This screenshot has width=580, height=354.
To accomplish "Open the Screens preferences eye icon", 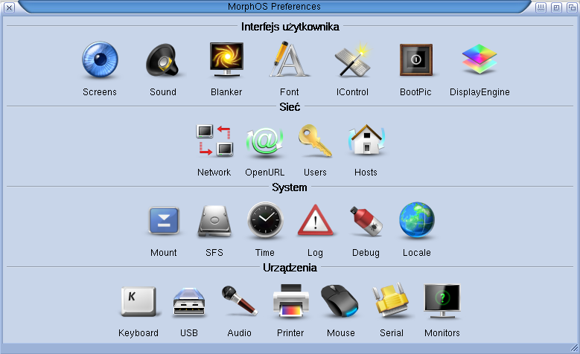I will coord(100,60).
